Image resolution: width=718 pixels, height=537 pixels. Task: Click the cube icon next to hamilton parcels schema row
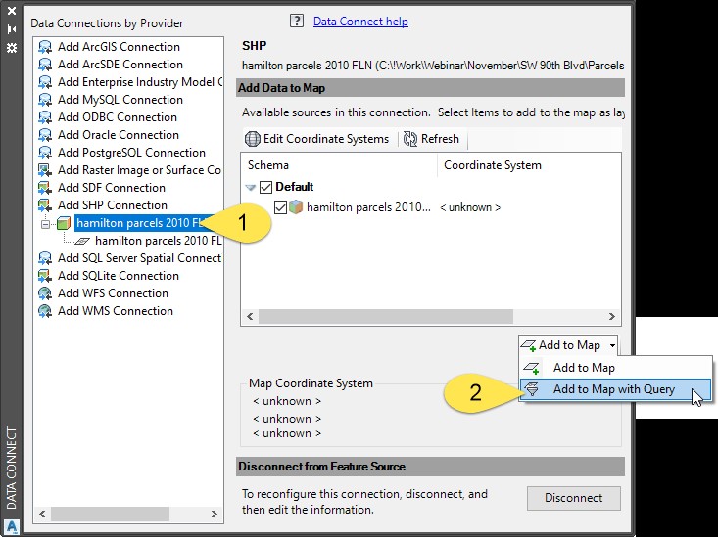click(x=296, y=207)
